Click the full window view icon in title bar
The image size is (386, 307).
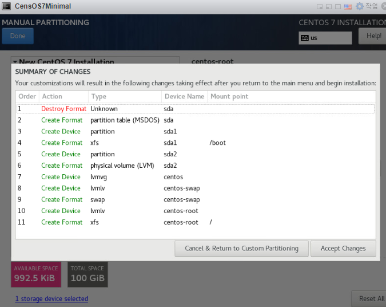tap(338, 7)
